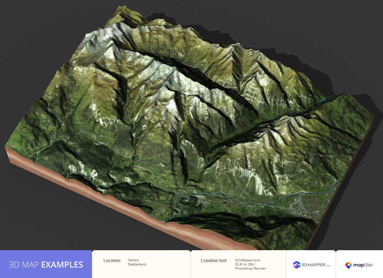Select the purple 3D MAP EXAMPLES banner
383x278 pixels.
pyautogui.click(x=46, y=264)
